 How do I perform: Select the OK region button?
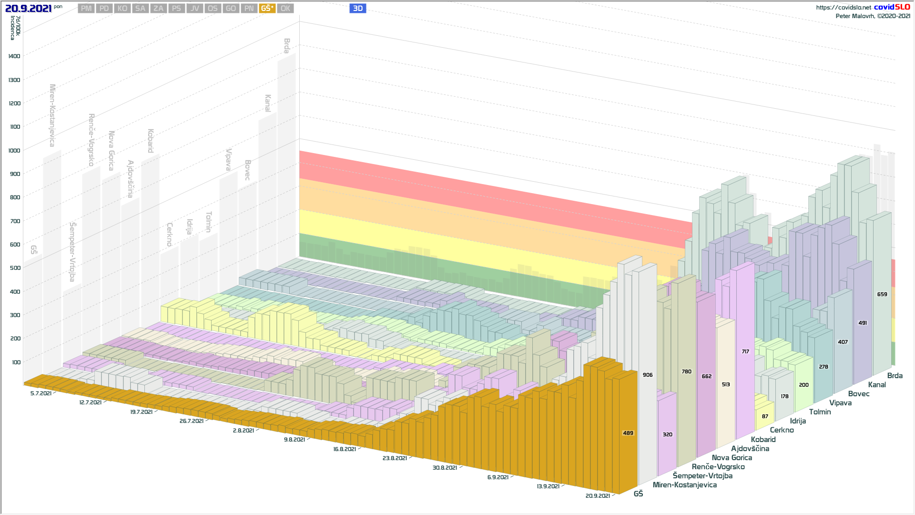(x=285, y=8)
